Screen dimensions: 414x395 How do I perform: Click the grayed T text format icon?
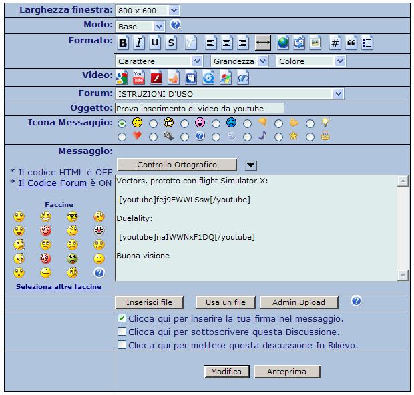190,43
